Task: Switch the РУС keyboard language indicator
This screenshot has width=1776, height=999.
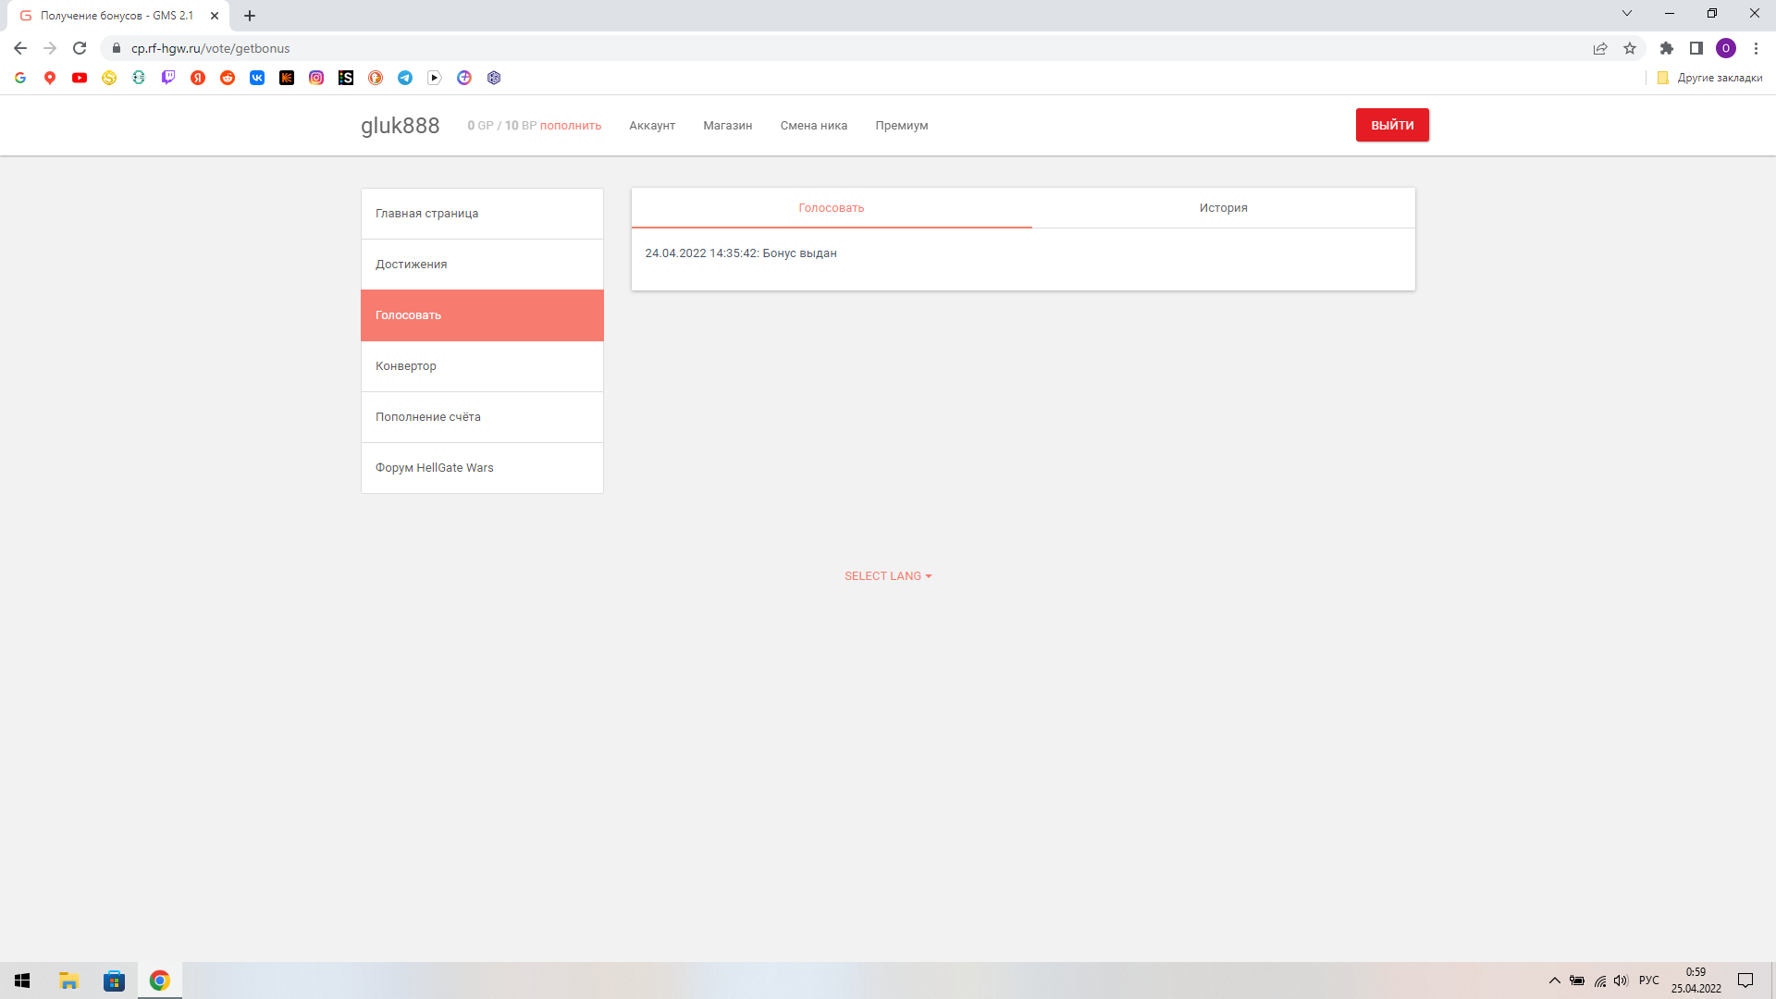Action: [1648, 980]
